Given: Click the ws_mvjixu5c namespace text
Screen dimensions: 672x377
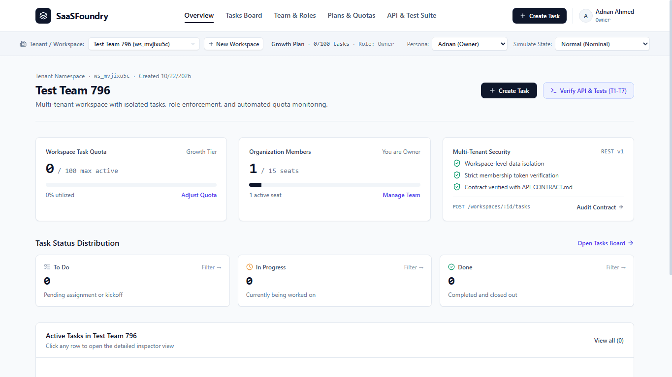Looking at the screenshot, I should pos(112,76).
